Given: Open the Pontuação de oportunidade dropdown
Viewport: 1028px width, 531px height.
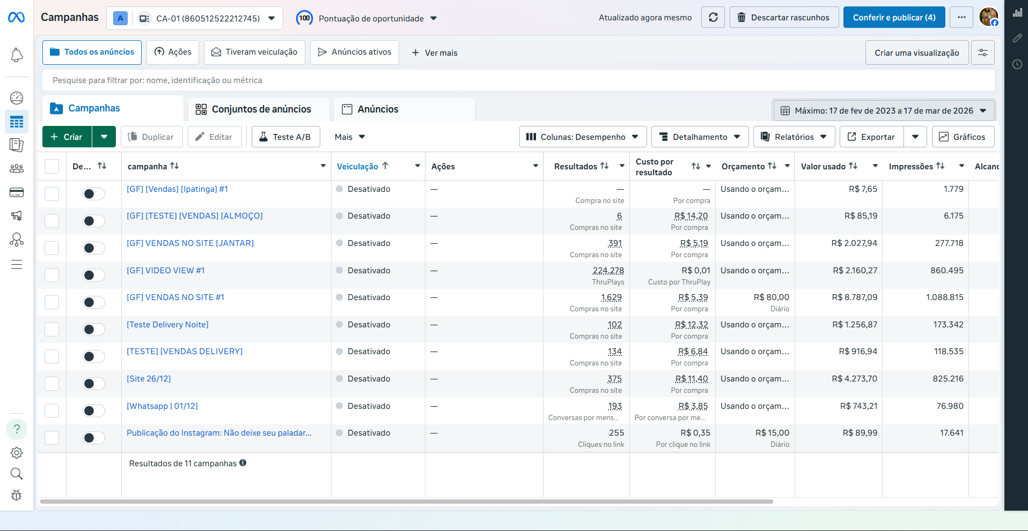Looking at the screenshot, I should coord(376,18).
